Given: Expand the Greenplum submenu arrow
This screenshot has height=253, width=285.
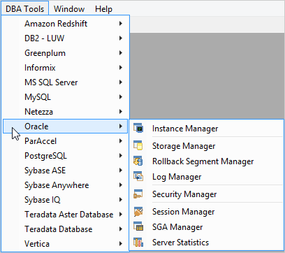Looking at the screenshot, I should (x=121, y=53).
